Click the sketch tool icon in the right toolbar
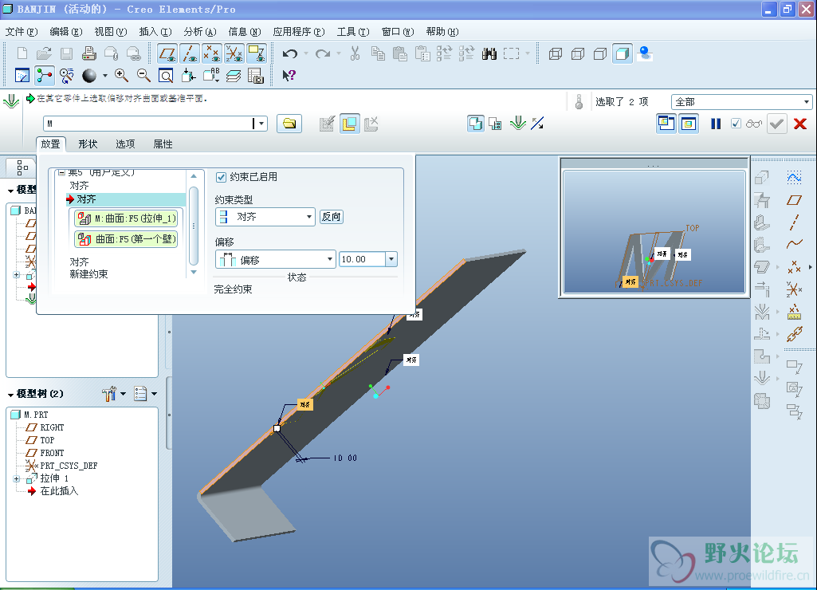The height and width of the screenshot is (590, 817). coord(794,178)
